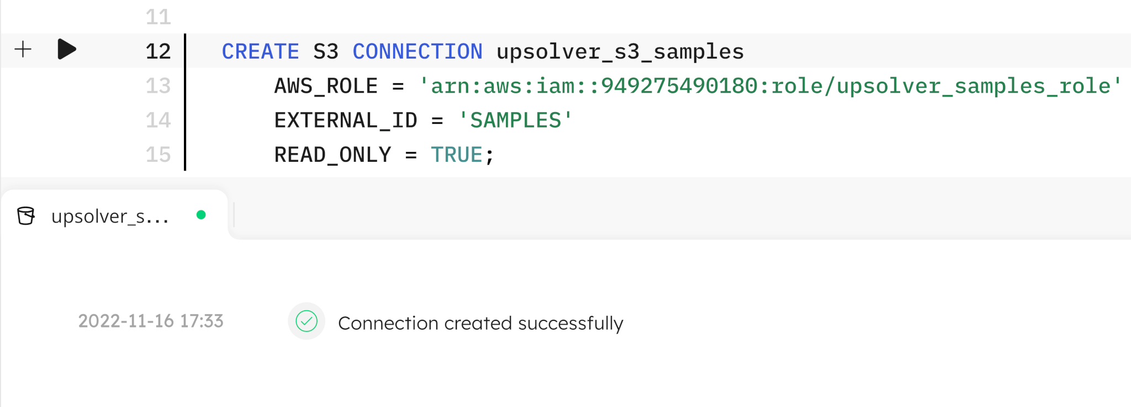Click the green success checkmark icon

306,321
